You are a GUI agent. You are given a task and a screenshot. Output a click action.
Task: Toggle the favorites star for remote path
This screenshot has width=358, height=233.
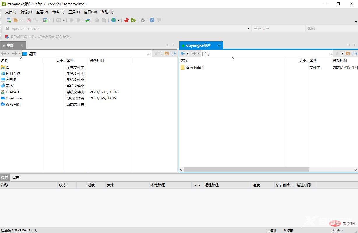tap(337, 54)
